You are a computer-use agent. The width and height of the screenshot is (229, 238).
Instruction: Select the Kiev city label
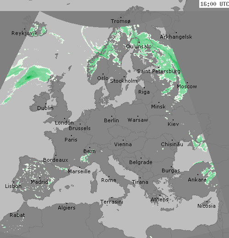pos(173,124)
